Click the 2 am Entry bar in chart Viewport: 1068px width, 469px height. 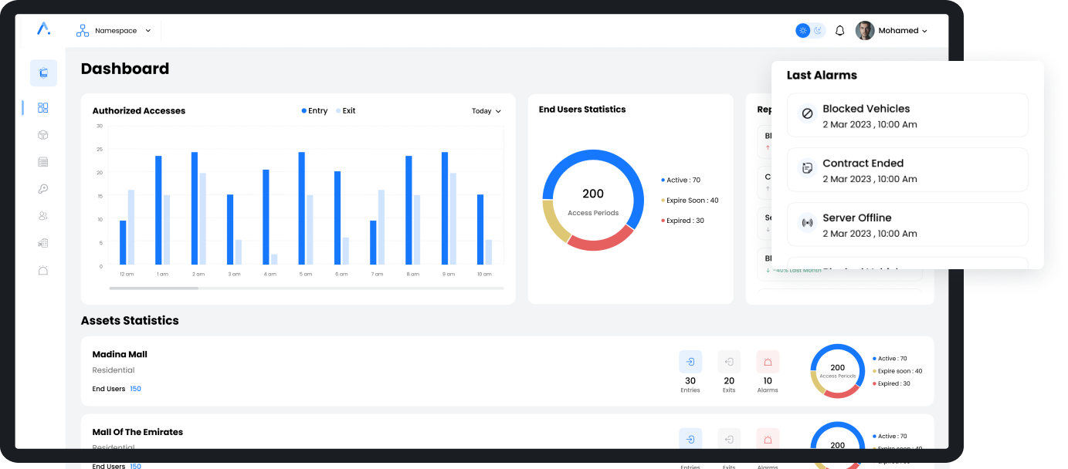[195, 209]
